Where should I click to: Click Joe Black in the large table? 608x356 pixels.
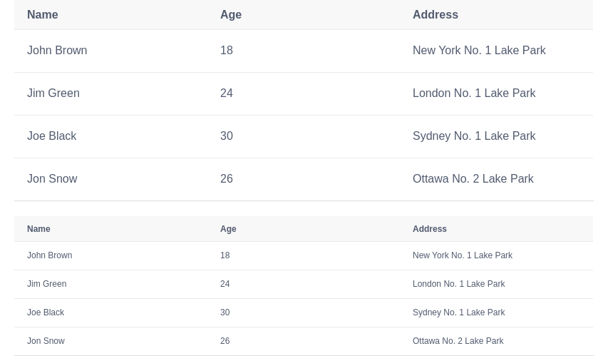(x=51, y=136)
